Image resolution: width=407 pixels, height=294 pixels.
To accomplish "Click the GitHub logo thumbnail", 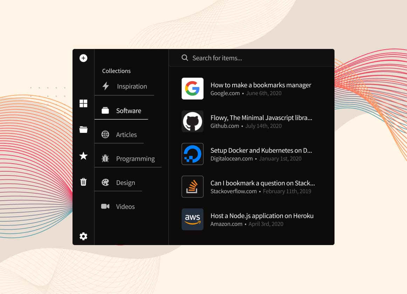I will (192, 121).
